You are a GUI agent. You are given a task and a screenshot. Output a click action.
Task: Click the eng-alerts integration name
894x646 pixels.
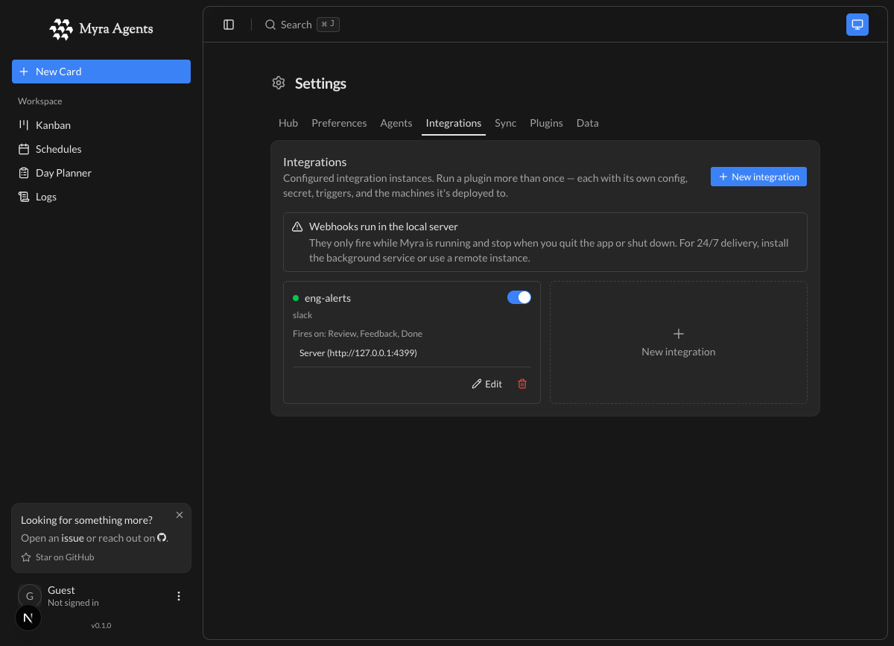(x=328, y=298)
